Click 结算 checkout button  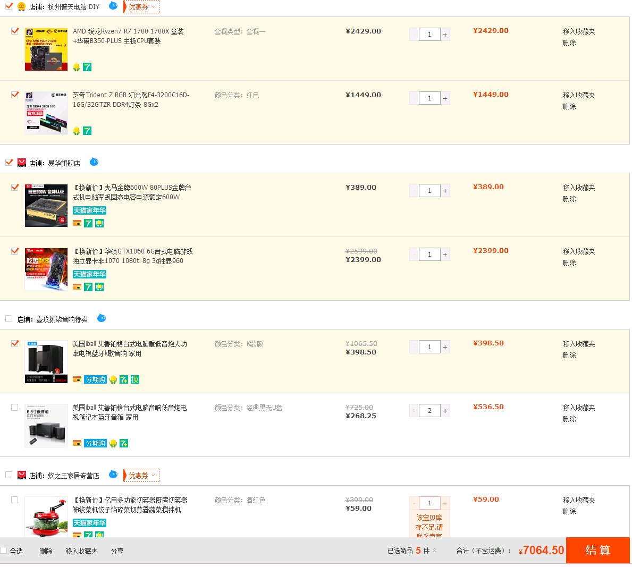[x=598, y=551]
